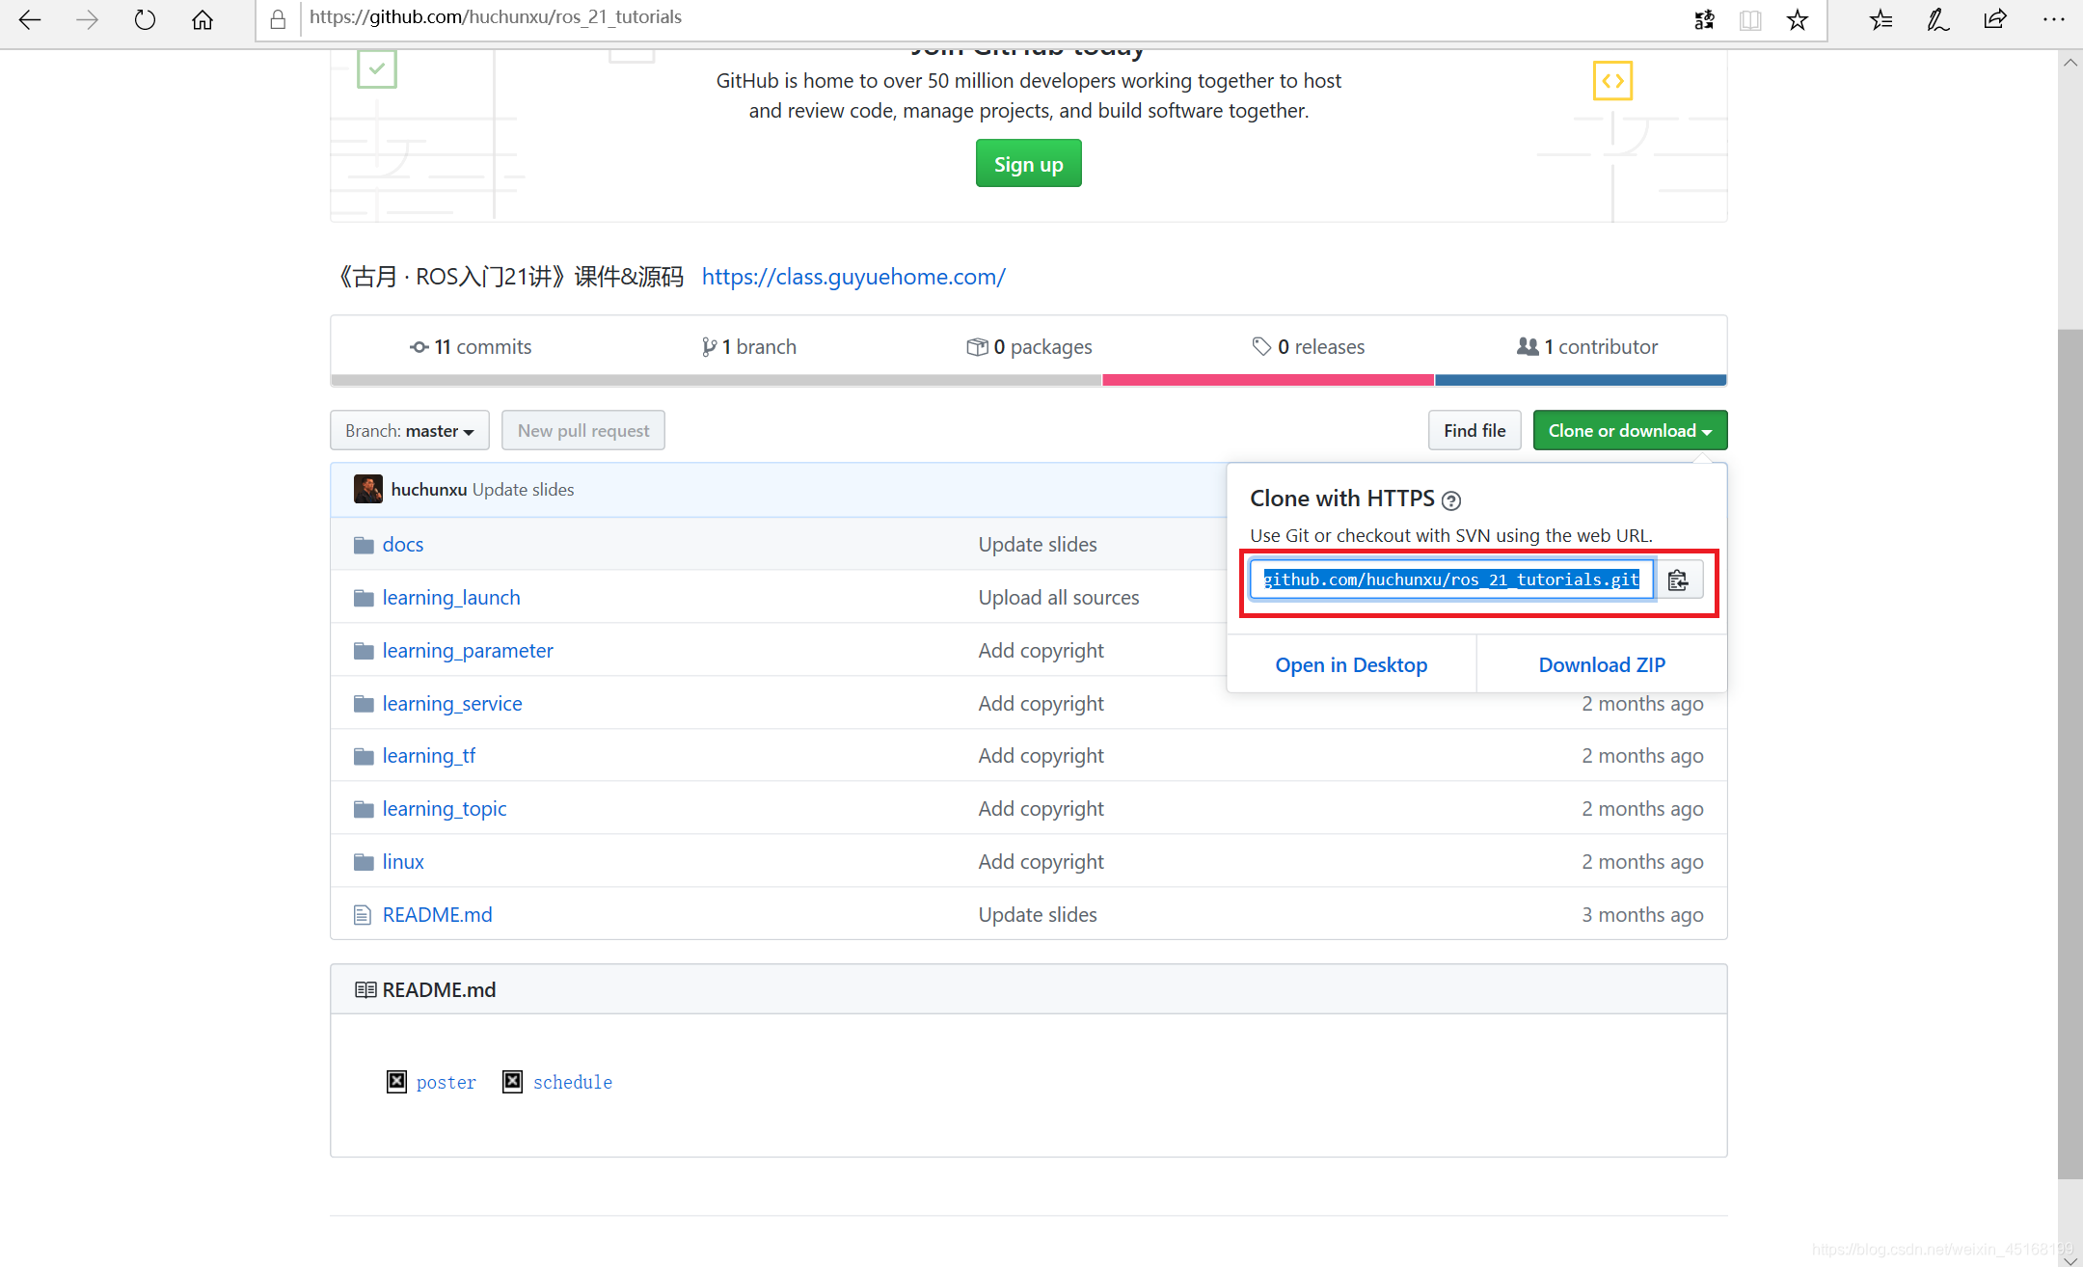View the 1 contributor tab
This screenshot has width=2083, height=1267.
point(1587,346)
